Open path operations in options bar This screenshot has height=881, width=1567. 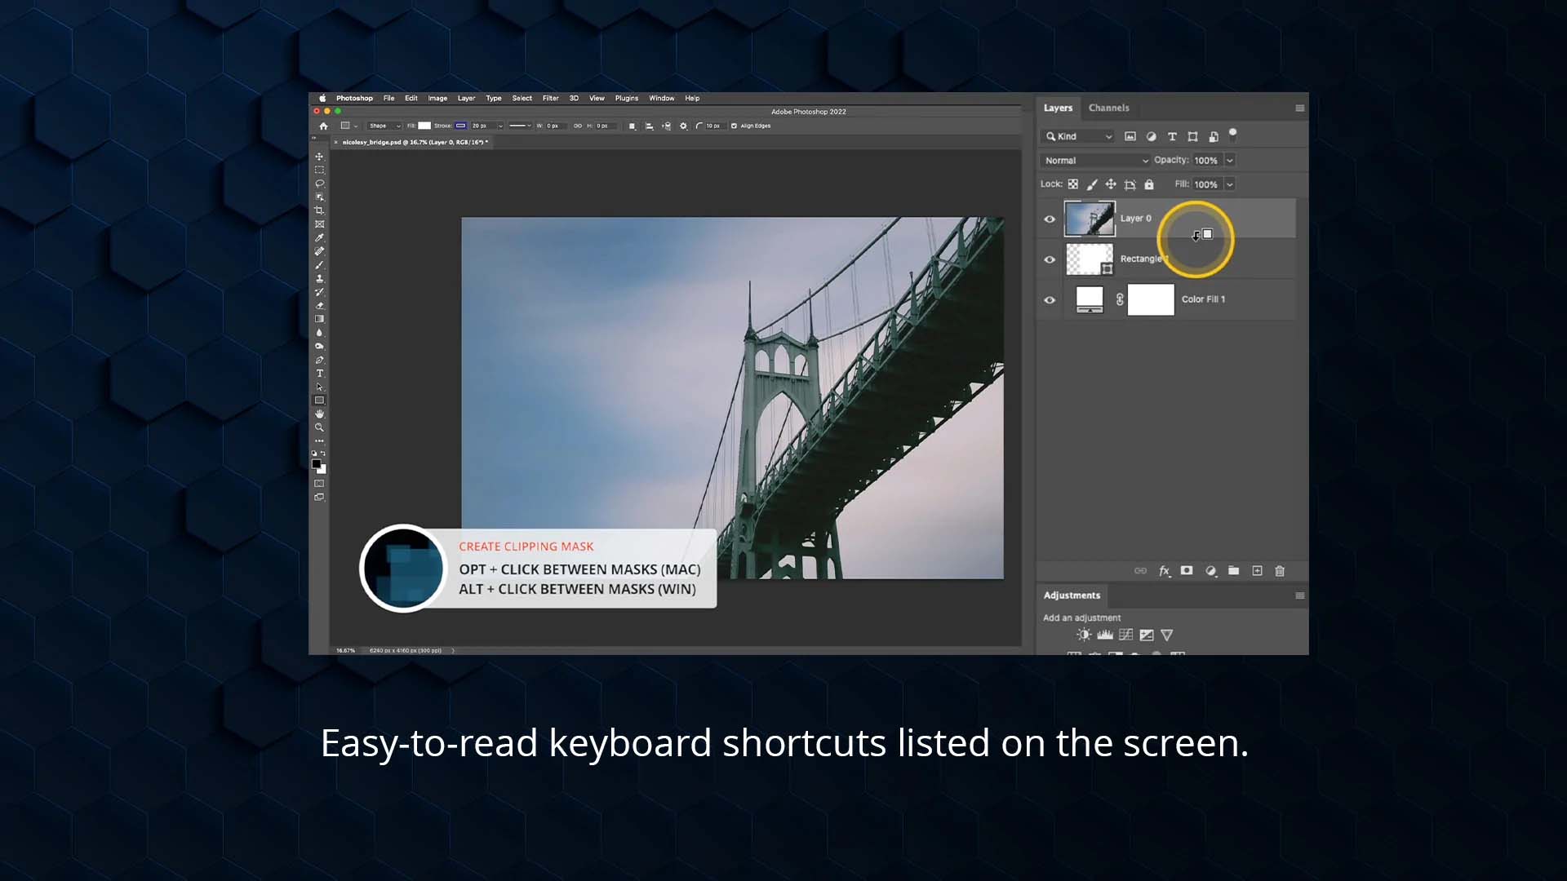(x=632, y=126)
